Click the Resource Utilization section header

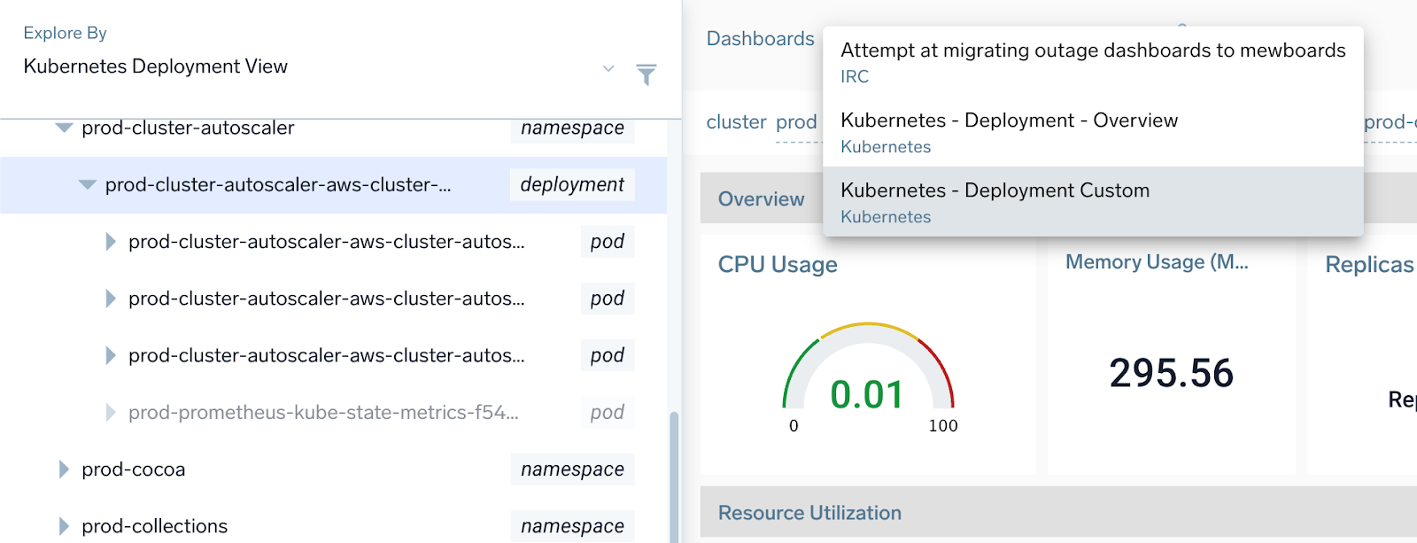pyautogui.click(x=809, y=513)
